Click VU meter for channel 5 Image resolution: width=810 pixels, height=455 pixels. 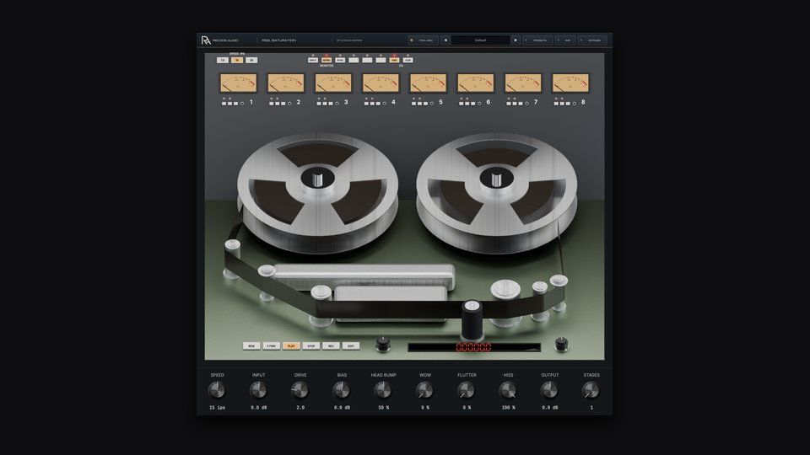tap(429, 83)
